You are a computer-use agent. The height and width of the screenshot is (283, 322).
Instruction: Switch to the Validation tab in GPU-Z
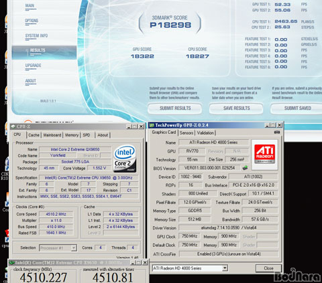pyautogui.click(x=205, y=133)
